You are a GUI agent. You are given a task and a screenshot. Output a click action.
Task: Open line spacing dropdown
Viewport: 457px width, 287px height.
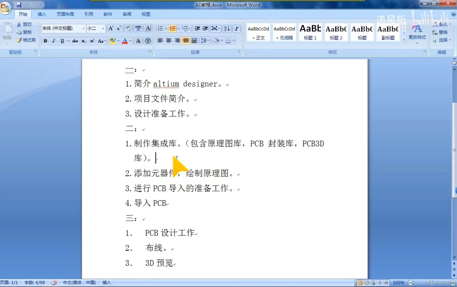(x=205, y=41)
